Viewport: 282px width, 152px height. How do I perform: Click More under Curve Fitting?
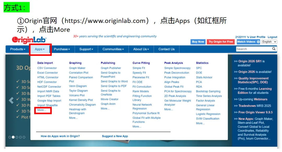(x=137, y=126)
